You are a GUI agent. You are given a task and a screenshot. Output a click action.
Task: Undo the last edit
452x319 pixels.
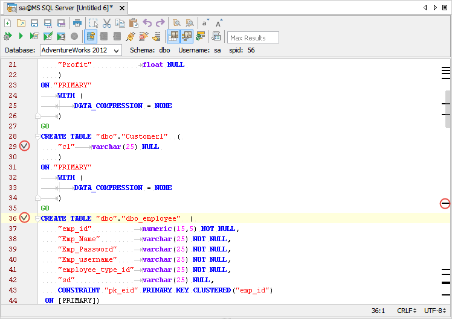[147, 23]
